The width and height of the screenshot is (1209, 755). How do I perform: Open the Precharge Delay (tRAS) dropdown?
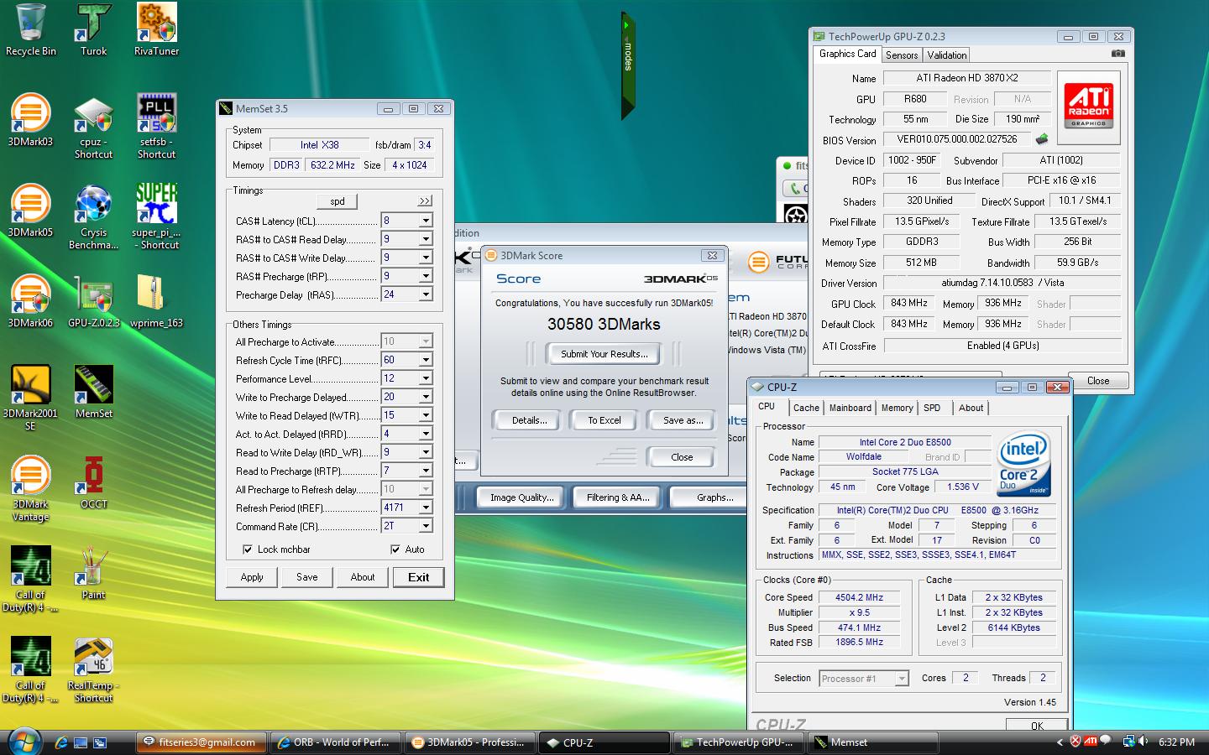pos(426,294)
